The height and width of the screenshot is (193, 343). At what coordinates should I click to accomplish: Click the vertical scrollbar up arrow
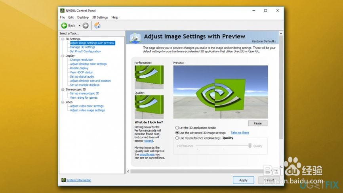click(281, 33)
